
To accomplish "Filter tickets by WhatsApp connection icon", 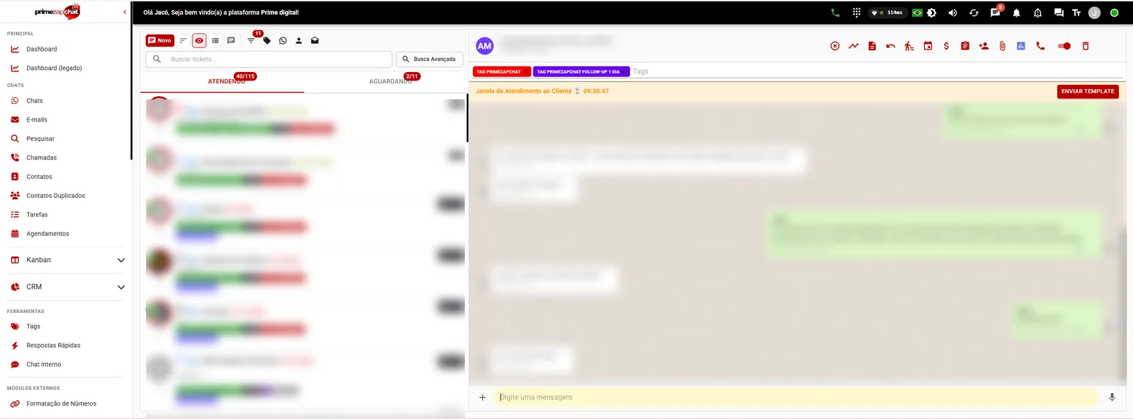I will click(x=283, y=40).
